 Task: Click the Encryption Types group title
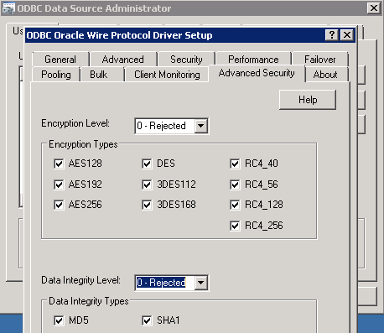pyautogui.click(x=83, y=144)
